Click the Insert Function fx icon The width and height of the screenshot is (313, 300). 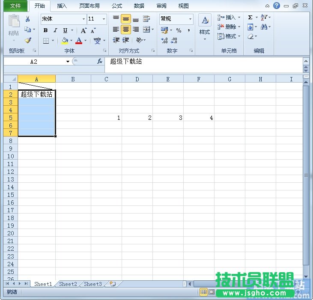click(99, 61)
